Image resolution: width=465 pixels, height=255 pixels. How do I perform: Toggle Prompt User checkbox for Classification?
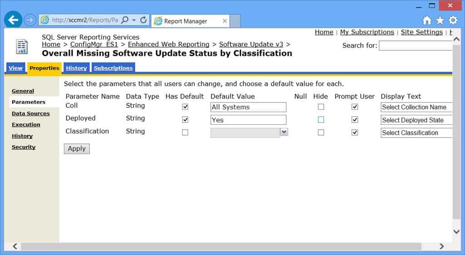(x=355, y=132)
